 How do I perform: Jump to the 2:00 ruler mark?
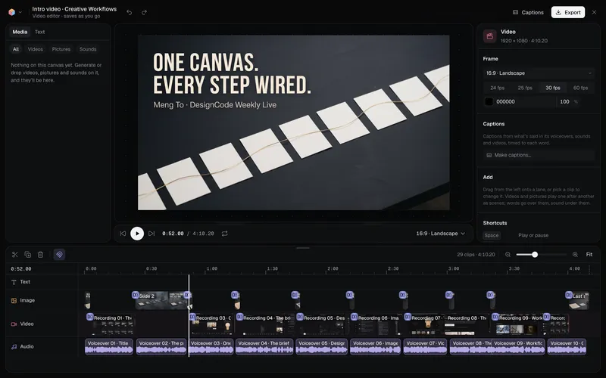coord(333,269)
